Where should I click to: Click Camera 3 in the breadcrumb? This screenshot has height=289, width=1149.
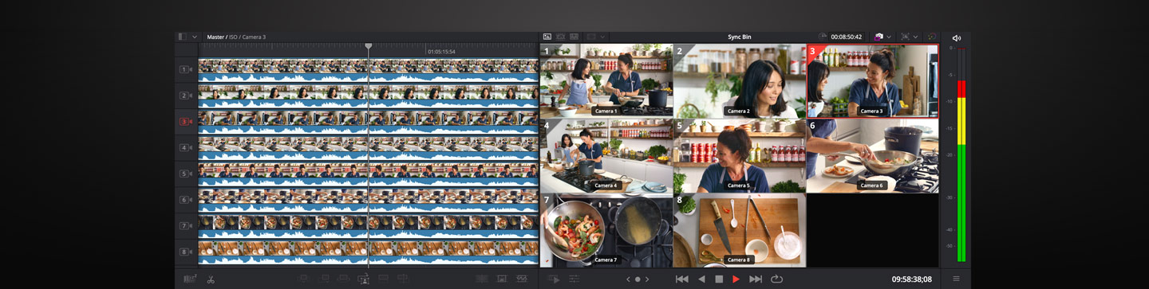click(254, 37)
